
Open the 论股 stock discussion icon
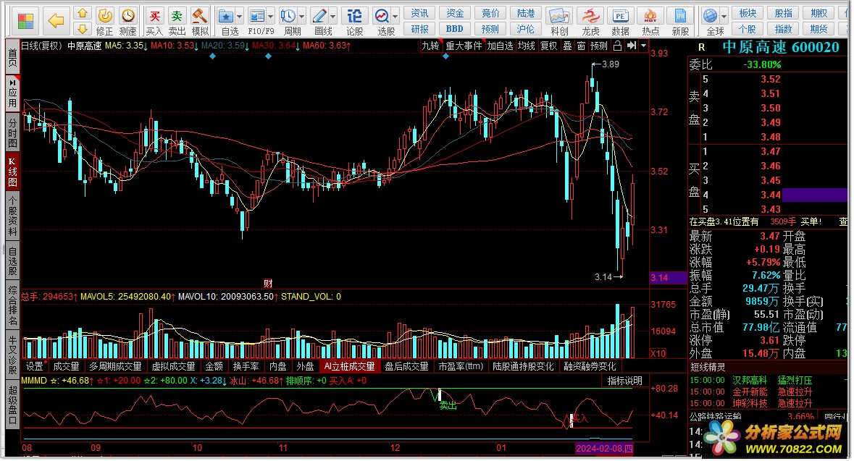[x=354, y=21]
